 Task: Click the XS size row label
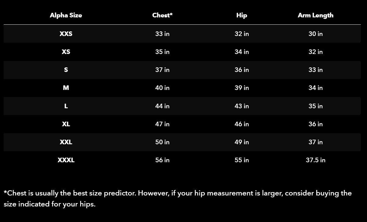point(66,52)
